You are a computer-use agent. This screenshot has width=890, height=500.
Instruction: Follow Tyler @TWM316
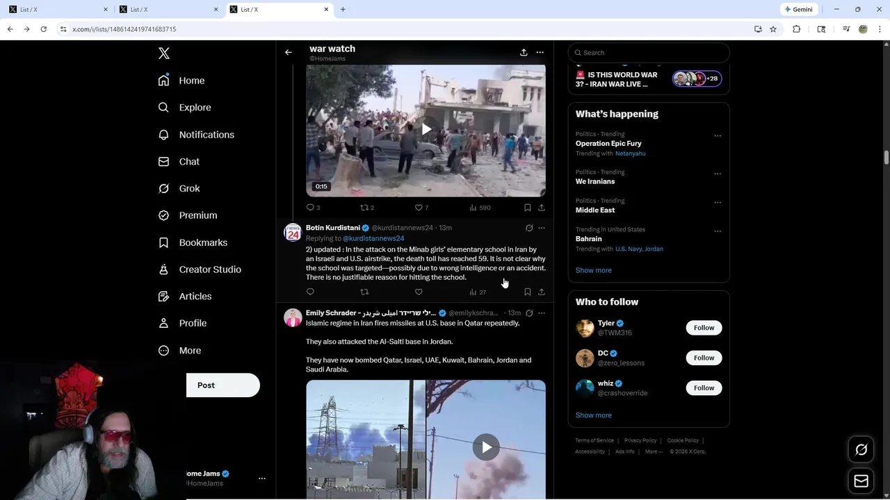pos(704,328)
